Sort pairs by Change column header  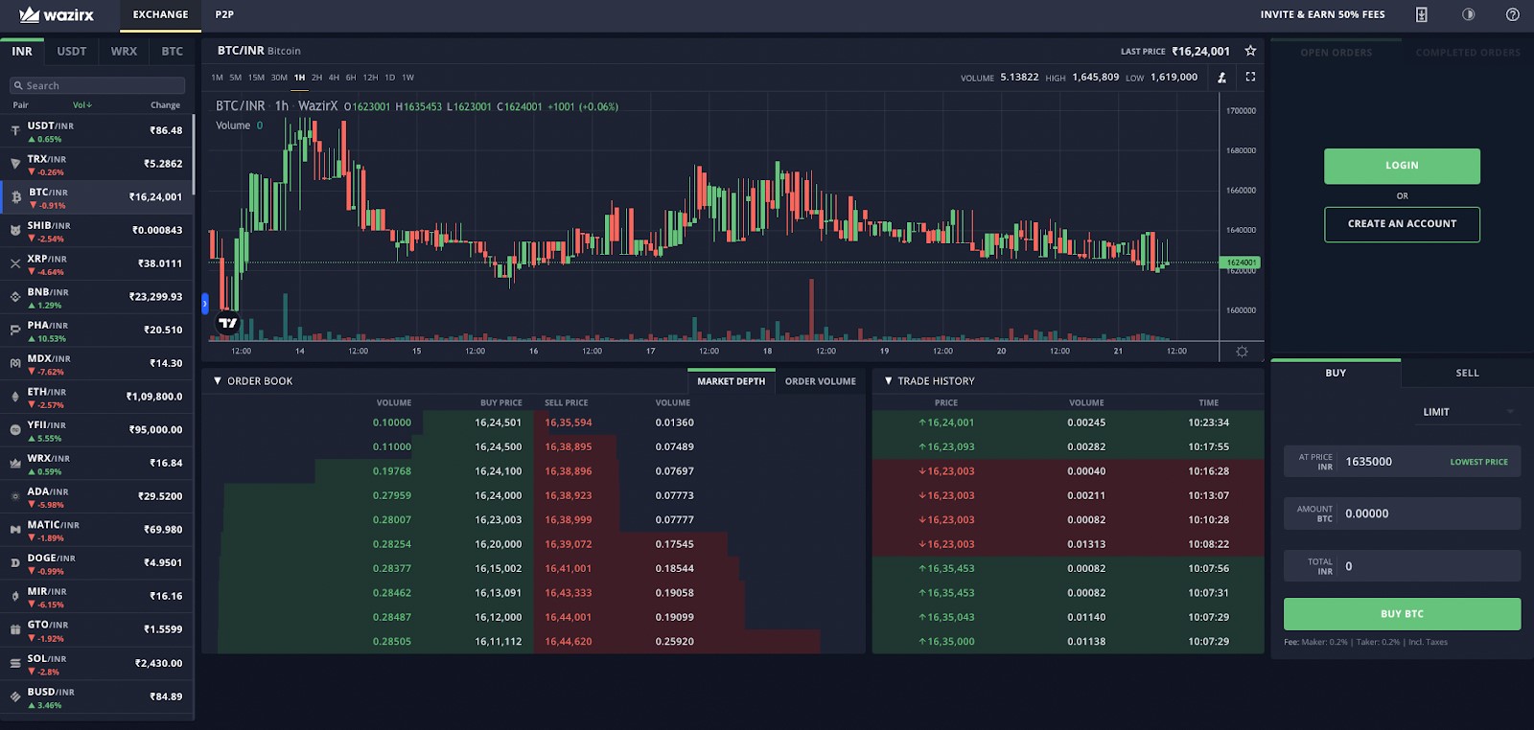166,105
